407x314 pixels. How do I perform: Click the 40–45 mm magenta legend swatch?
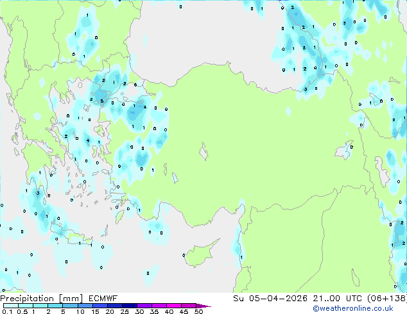click(174, 306)
